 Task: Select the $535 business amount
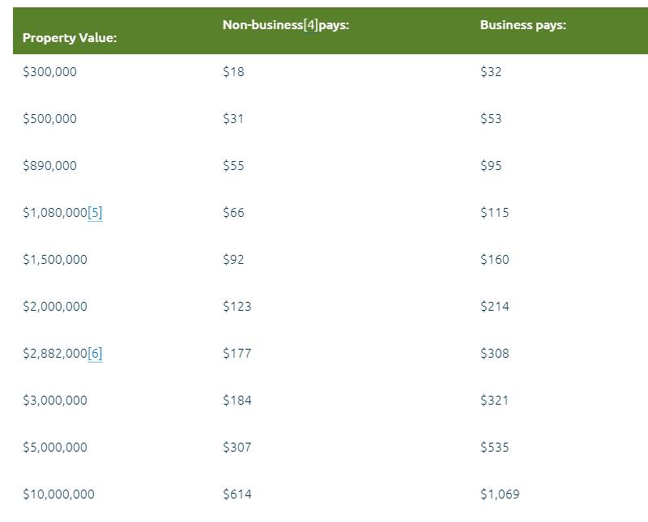click(494, 448)
